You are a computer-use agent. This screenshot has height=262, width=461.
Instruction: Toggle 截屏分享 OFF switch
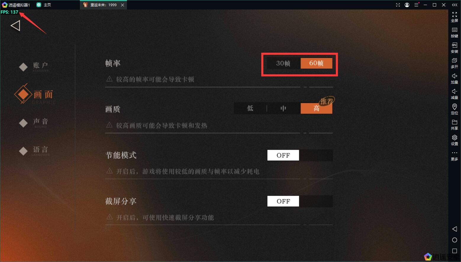300,201
